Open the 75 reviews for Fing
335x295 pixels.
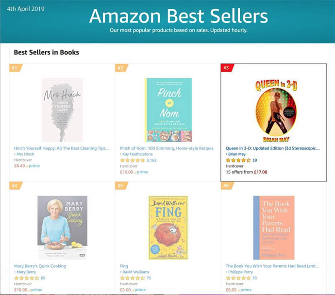[x=149, y=278]
